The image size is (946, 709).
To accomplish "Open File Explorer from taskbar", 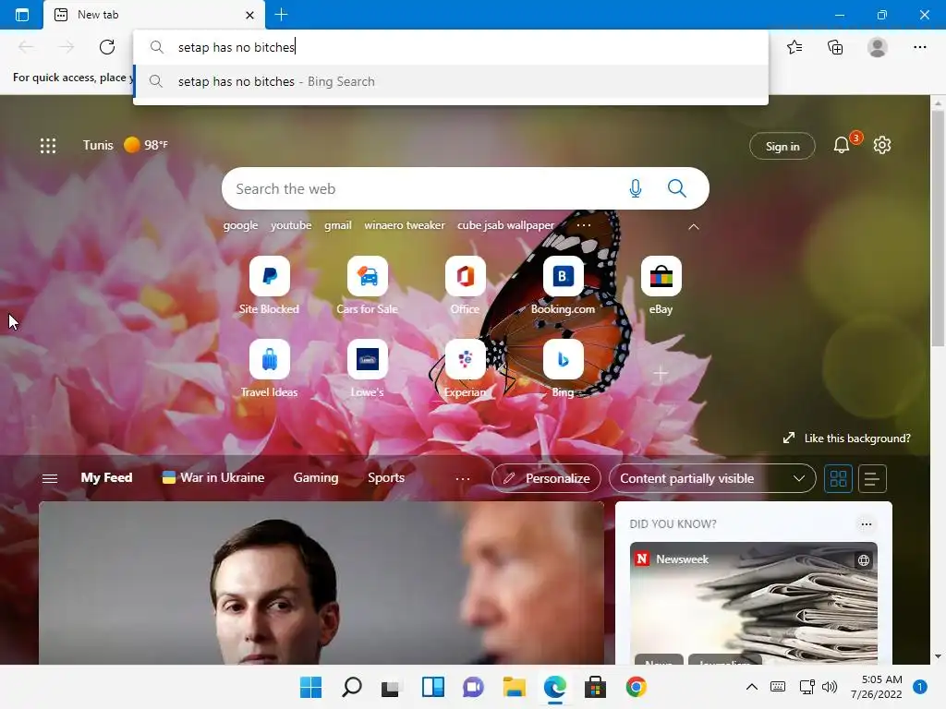I will (514, 687).
